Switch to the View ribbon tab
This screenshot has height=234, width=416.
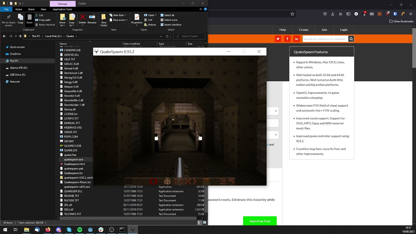coord(43,9)
